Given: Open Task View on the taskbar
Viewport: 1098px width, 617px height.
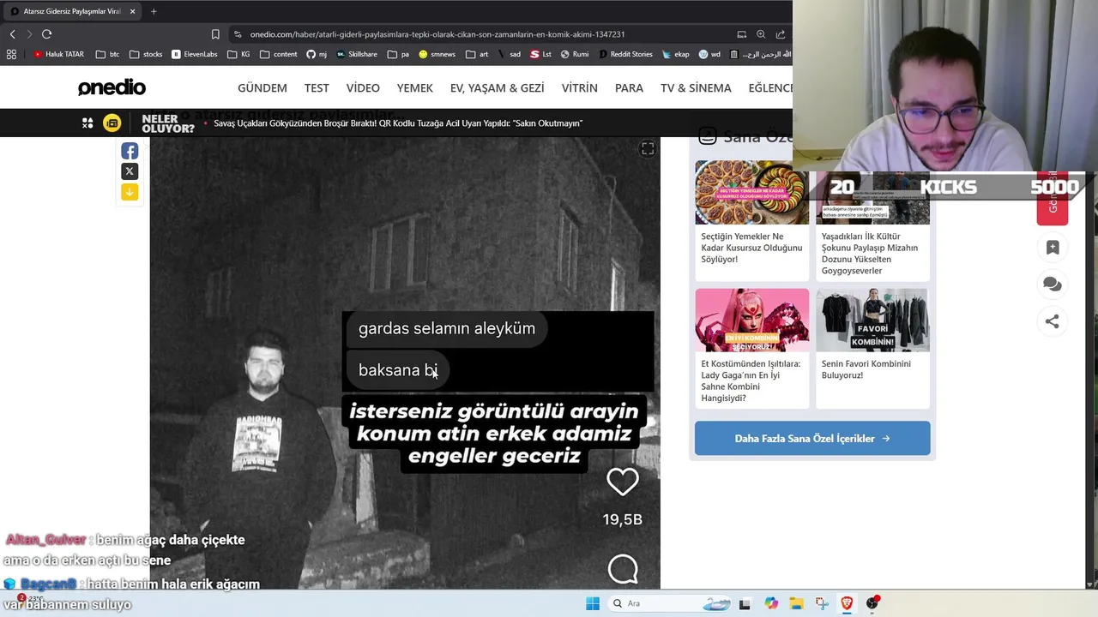Looking at the screenshot, I should tap(745, 603).
